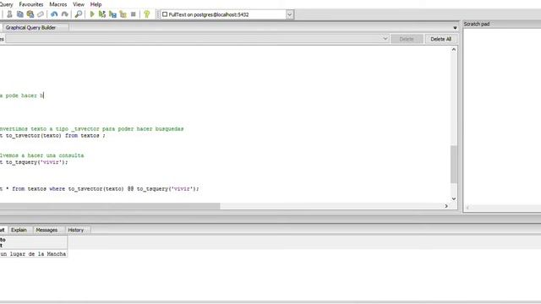The image size is (541, 304).
Task: Click the Scratch pad horizontal scrollbar left arrow
Action: coord(467,208)
